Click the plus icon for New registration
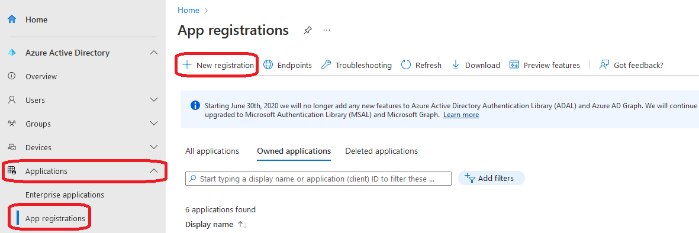 (x=187, y=65)
